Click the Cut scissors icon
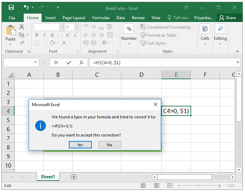 point(22,27)
